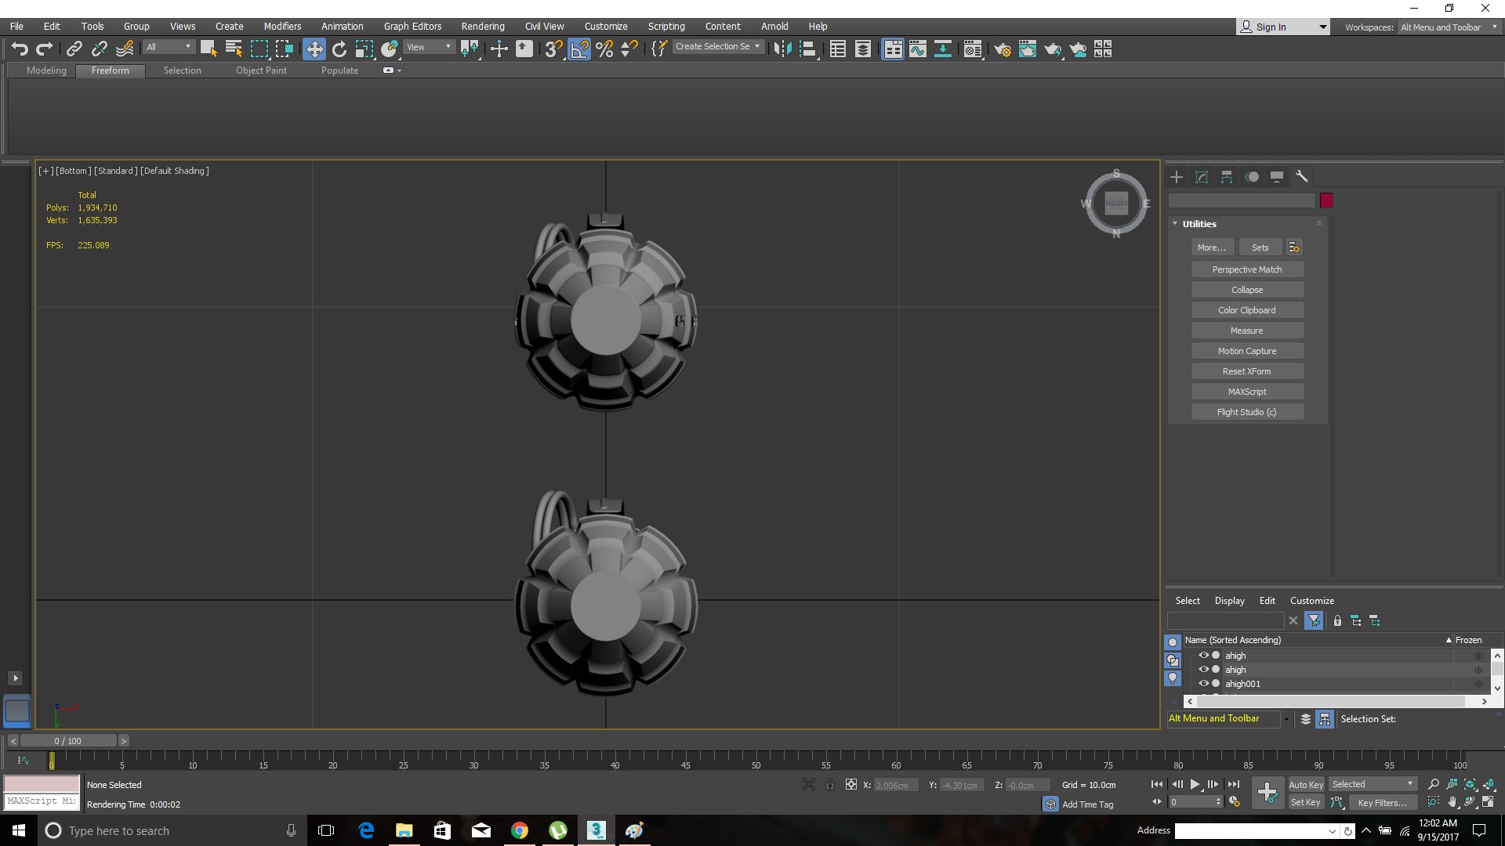Open Render Setup teapot gear icon
The width and height of the screenshot is (1505, 846).
(1003, 49)
